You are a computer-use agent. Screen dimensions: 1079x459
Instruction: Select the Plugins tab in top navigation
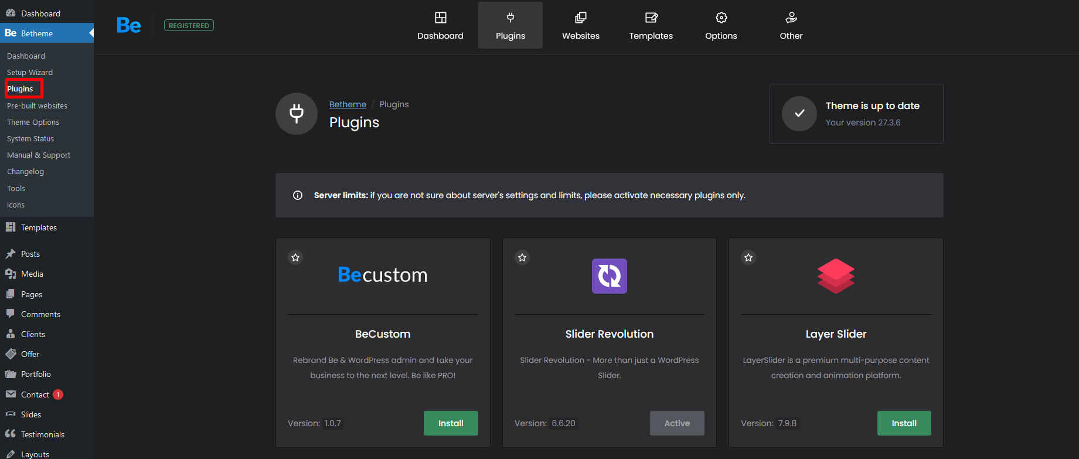[510, 25]
